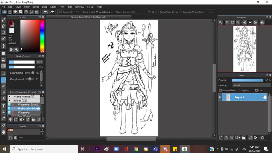The height and width of the screenshot is (153, 272).
Task: Adjust Layer opacity slider
Action: coord(248,80)
